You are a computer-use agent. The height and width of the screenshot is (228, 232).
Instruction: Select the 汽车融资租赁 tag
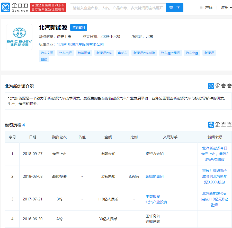(x=171, y=53)
